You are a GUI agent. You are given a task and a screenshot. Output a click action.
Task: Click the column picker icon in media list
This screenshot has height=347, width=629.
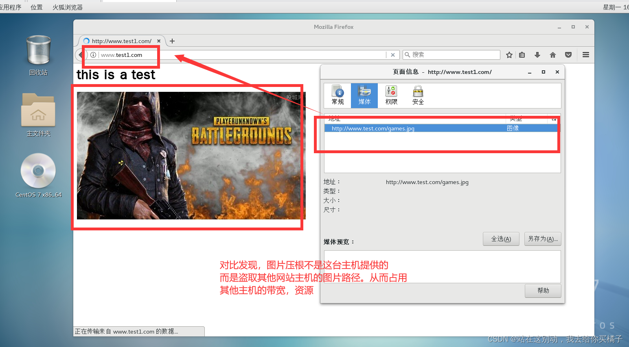[554, 119]
